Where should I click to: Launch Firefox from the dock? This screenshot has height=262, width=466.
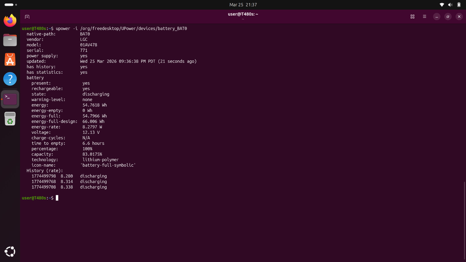pyautogui.click(x=10, y=21)
